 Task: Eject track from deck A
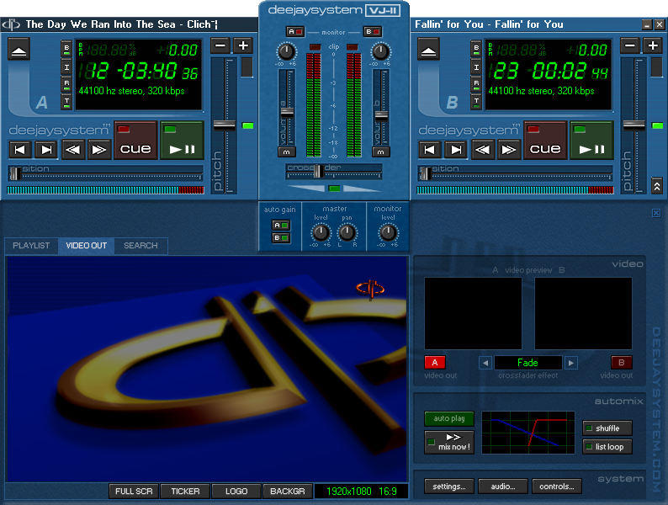click(x=19, y=50)
